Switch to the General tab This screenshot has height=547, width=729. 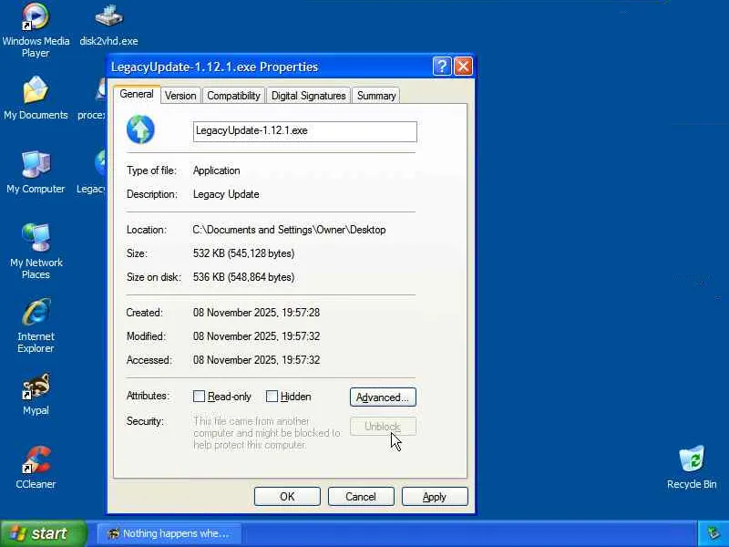point(137,95)
